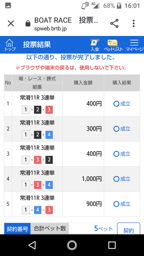Select the 契約番号 tab label
Image resolution: width=144 pixels, height=256 pixels.
[x=17, y=229]
